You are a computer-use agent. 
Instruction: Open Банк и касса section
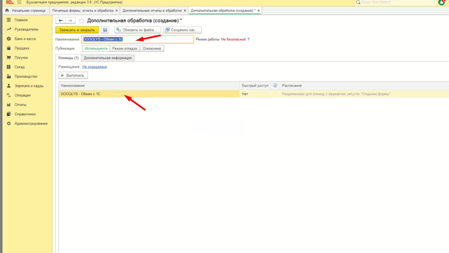coord(25,39)
